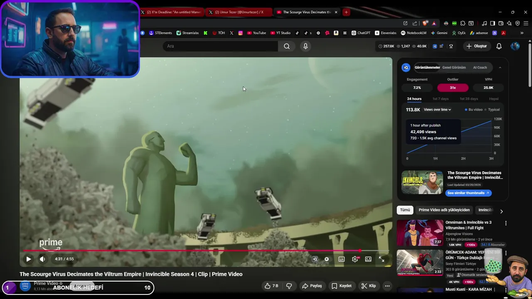Open a new browser tab with the plus button
Viewport: 532px width, 299px height.
tap(346, 12)
